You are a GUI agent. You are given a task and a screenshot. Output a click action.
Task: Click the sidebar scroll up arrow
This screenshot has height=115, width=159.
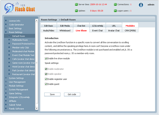pyautogui.click(x=37, y=20)
